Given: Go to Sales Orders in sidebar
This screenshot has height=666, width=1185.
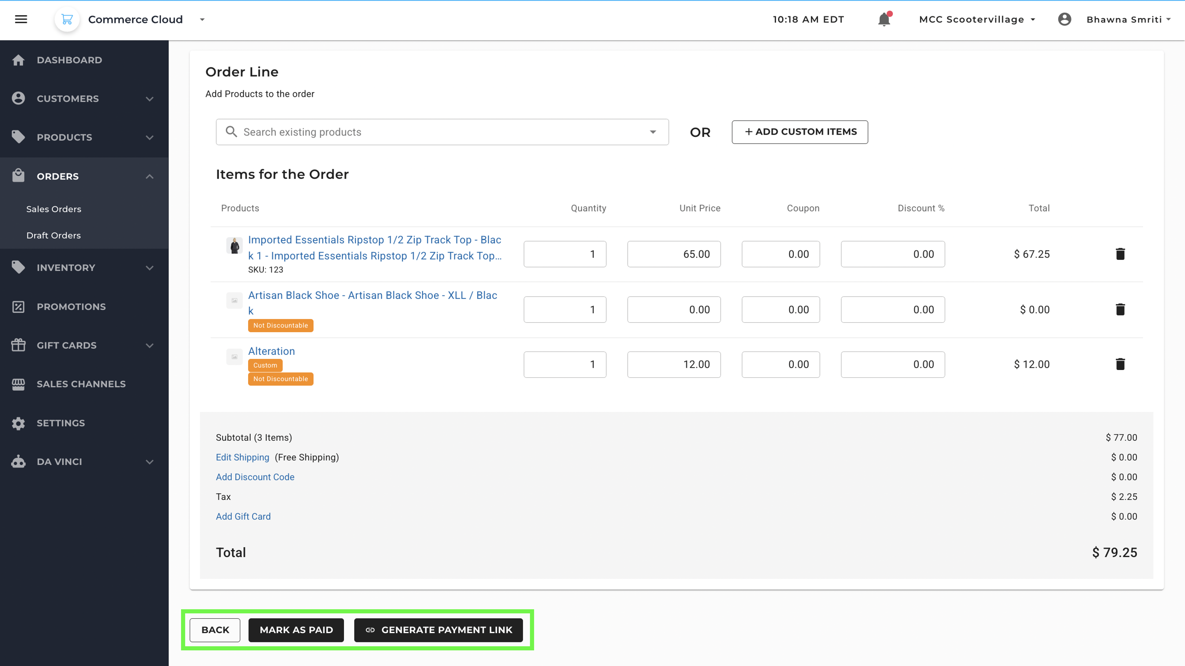Looking at the screenshot, I should (54, 209).
